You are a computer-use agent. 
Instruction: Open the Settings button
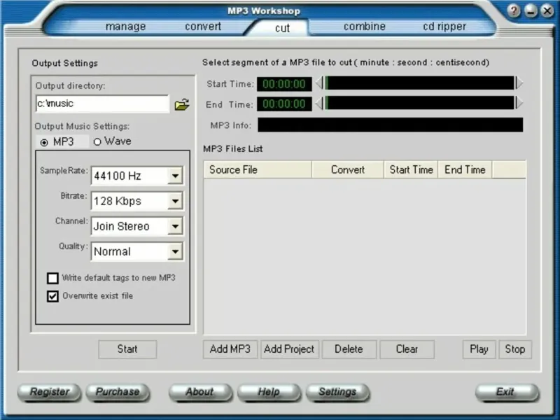pyautogui.click(x=337, y=392)
